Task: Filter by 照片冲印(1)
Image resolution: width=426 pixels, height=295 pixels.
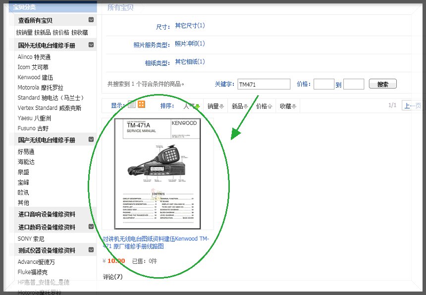Action: pos(190,44)
